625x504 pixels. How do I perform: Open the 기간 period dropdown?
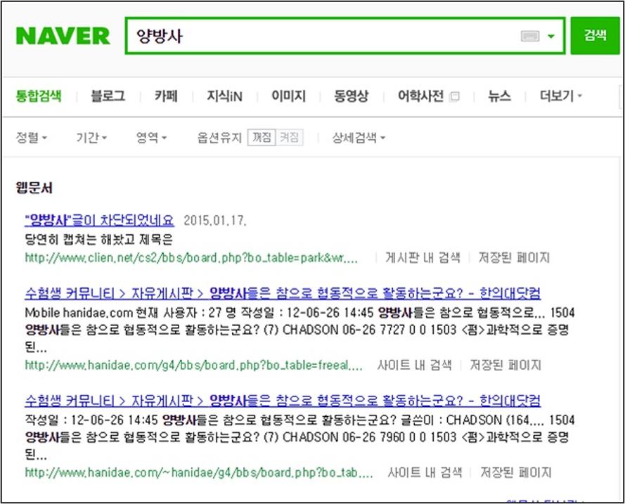click(91, 138)
